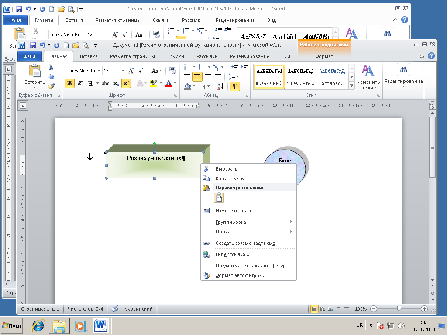Screen dimensions: 447x335
Task: Click the Shrink Font icon in front window
Action: 141,71
